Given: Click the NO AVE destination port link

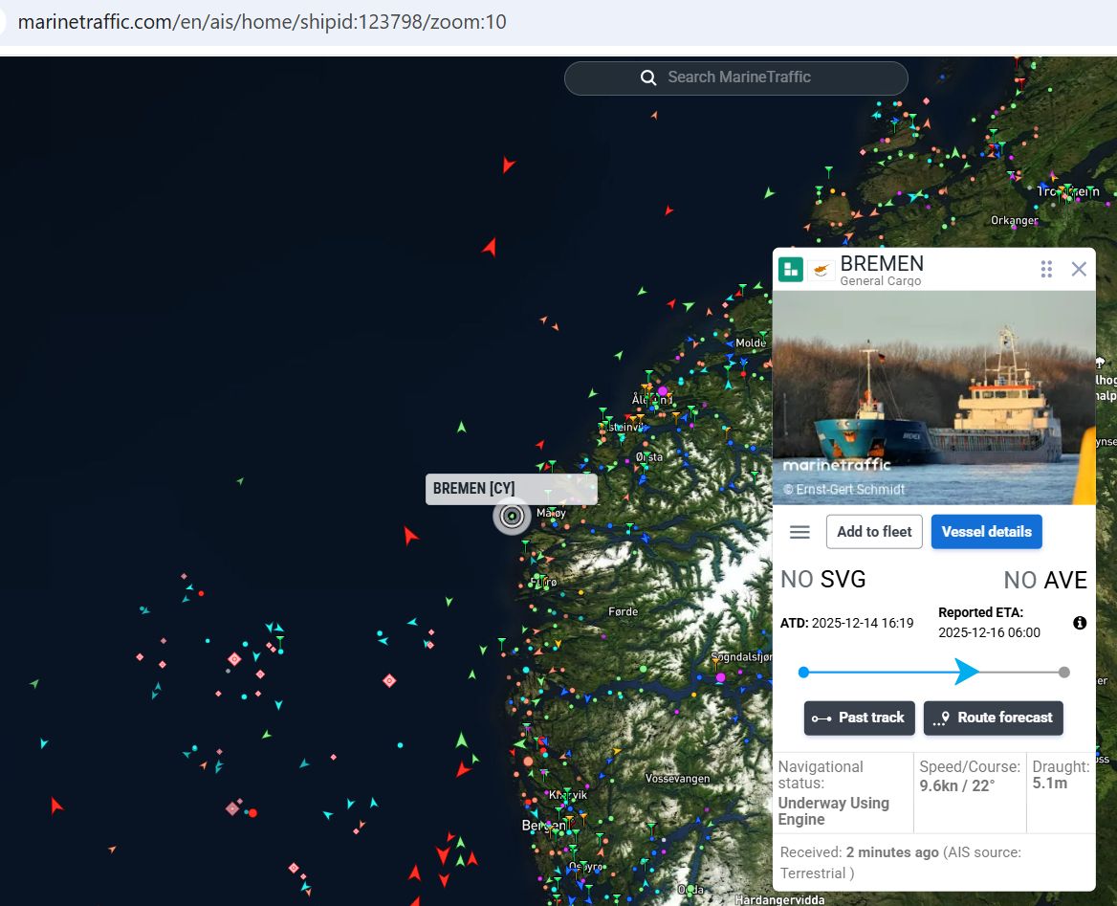Looking at the screenshot, I should 1044,580.
